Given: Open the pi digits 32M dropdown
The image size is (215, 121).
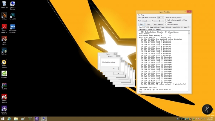Looking at the screenshot, I should point(160,18).
